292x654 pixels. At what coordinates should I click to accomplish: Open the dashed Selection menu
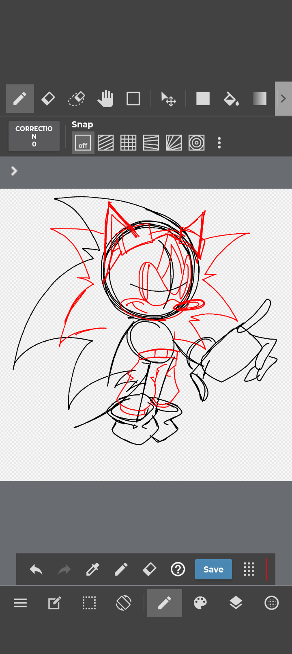[x=89, y=603]
